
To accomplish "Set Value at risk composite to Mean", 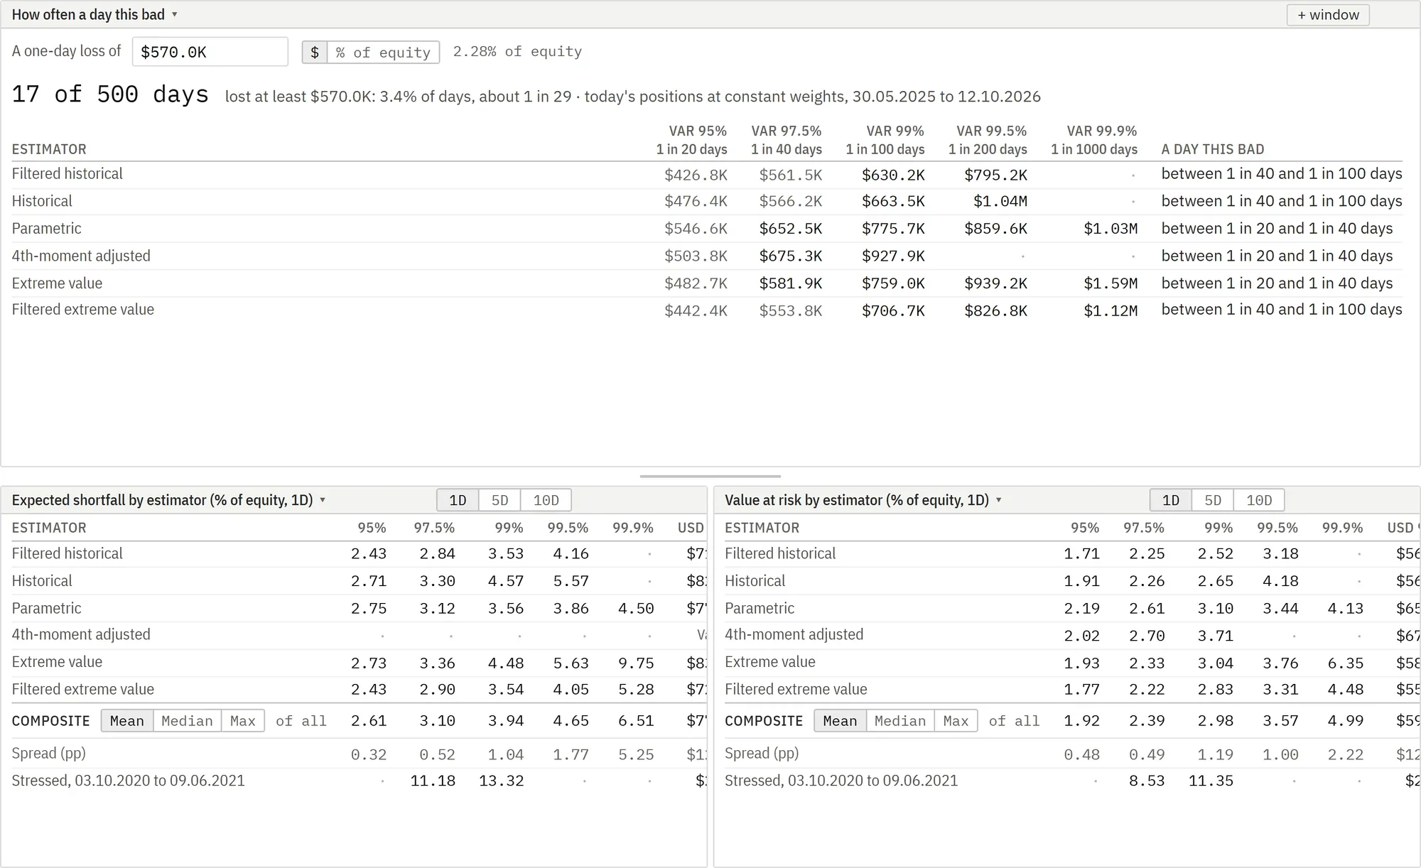I will click(x=841, y=721).
